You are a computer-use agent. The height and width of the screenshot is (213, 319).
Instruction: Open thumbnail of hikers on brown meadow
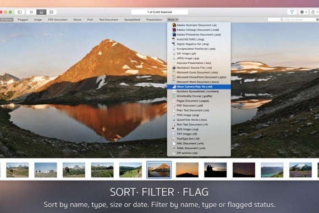tap(18, 170)
